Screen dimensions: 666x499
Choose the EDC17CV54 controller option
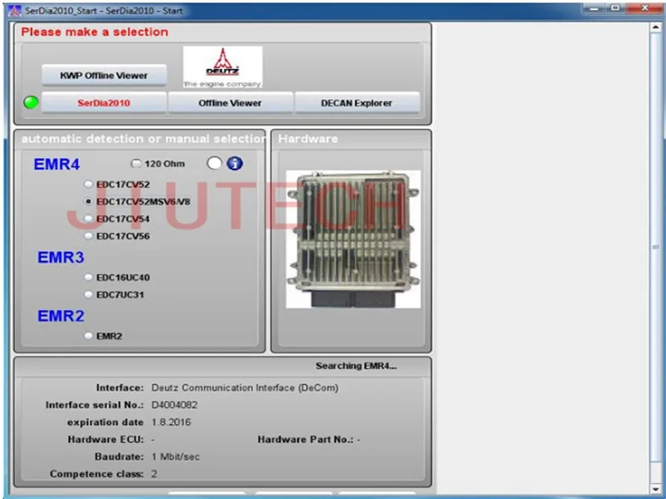point(88,219)
